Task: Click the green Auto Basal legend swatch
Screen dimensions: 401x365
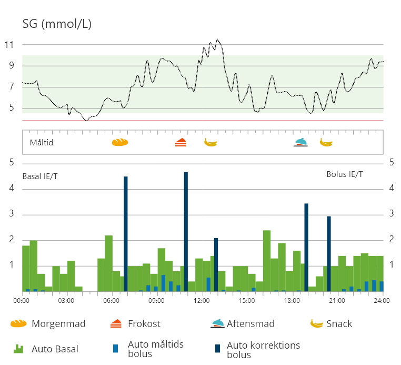Action: 19,349
